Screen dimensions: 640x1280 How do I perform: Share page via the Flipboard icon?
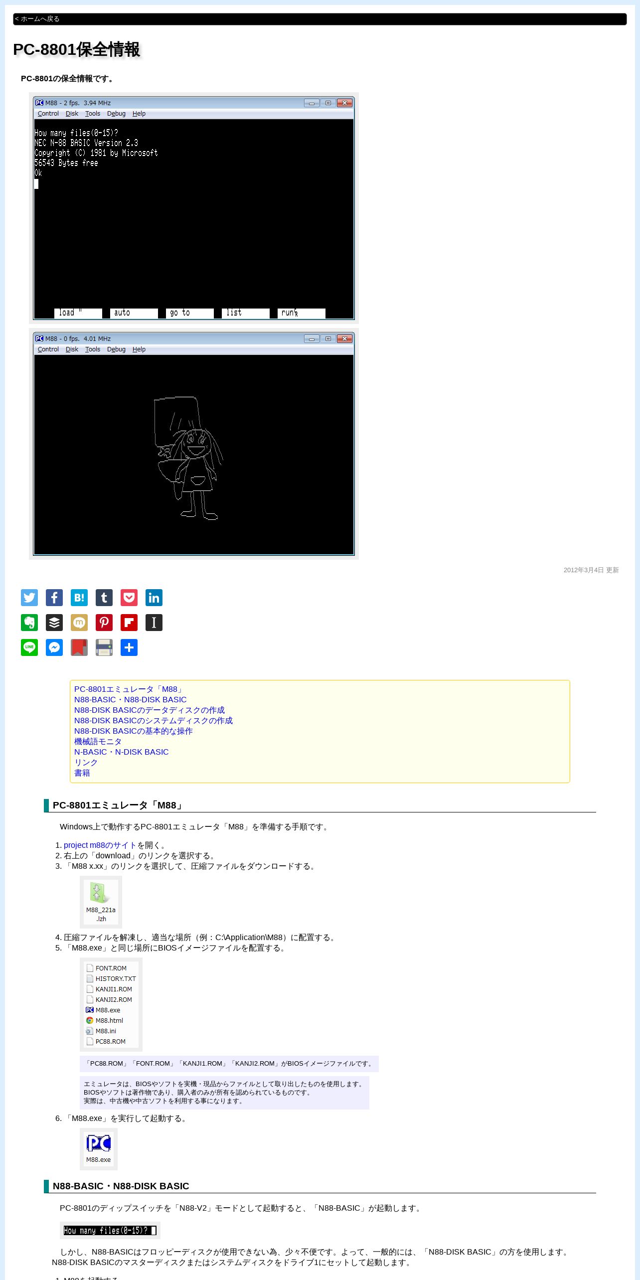(x=129, y=623)
